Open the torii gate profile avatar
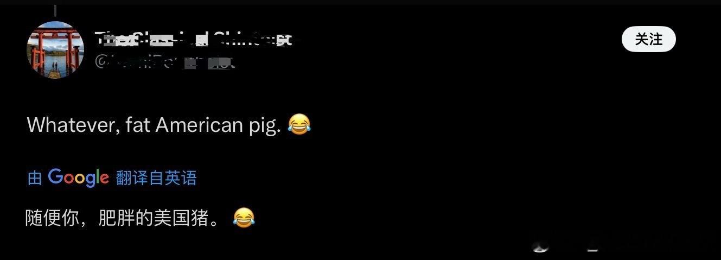Screen dimensions: 721x260 coord(55,50)
